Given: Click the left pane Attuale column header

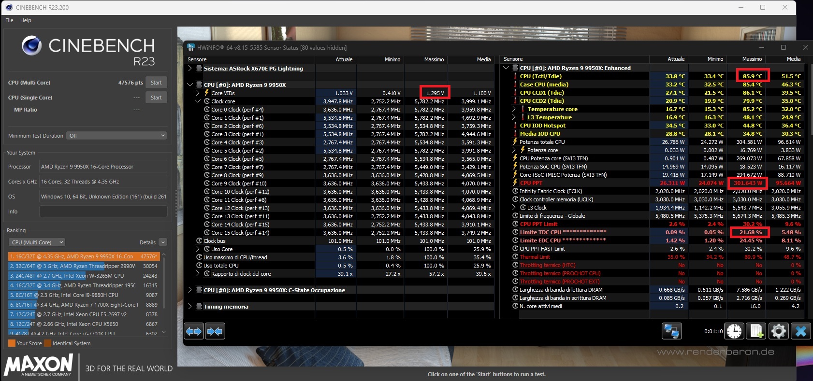Looking at the screenshot, I should tap(335, 59).
